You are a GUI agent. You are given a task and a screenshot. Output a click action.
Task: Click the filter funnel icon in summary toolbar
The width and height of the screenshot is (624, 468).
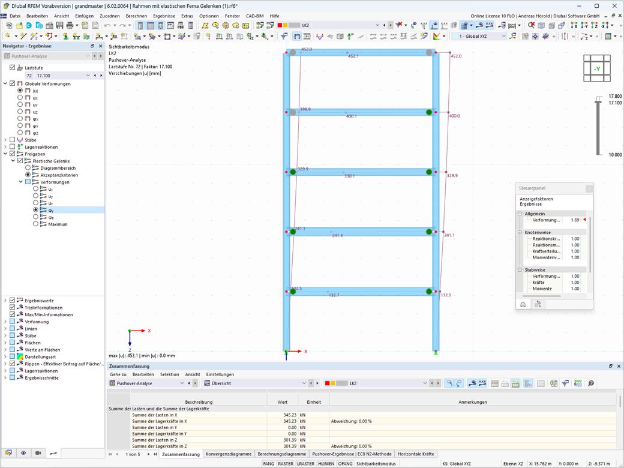pos(565,383)
